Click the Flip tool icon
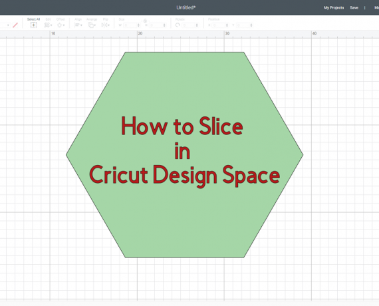The height and width of the screenshot is (306, 379). [104, 25]
